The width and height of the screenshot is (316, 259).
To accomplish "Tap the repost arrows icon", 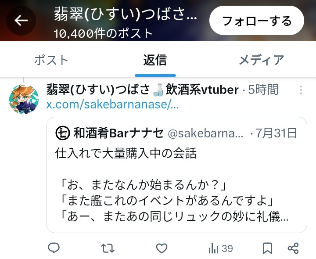I will pos(108,248).
